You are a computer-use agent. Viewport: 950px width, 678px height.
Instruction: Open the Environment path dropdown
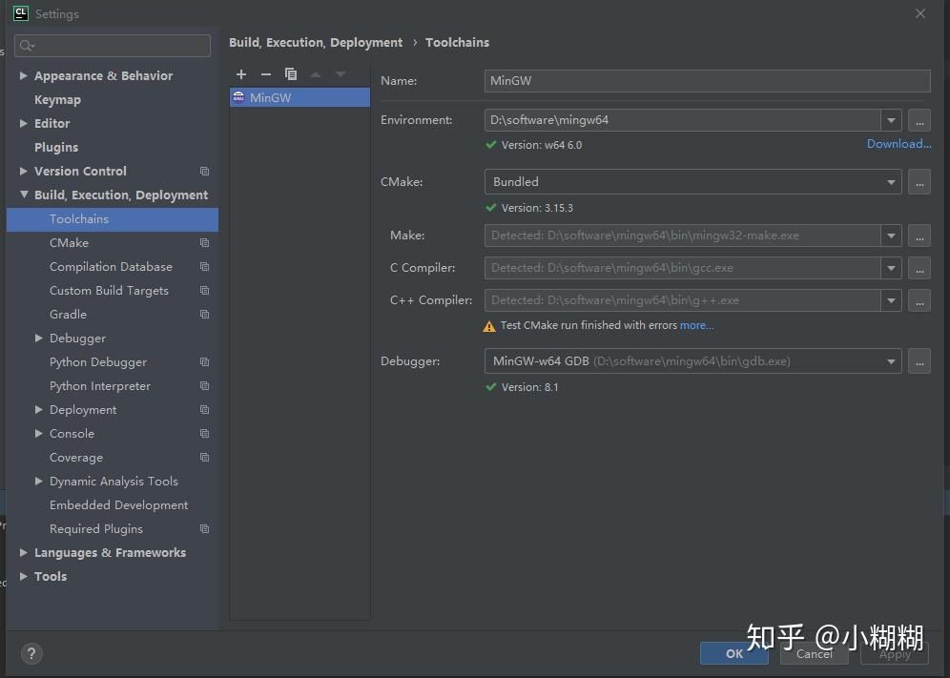pyautogui.click(x=890, y=119)
